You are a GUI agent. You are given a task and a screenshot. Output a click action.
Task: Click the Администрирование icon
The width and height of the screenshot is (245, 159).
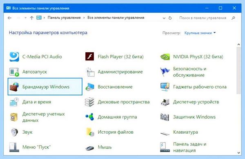coord(90,72)
